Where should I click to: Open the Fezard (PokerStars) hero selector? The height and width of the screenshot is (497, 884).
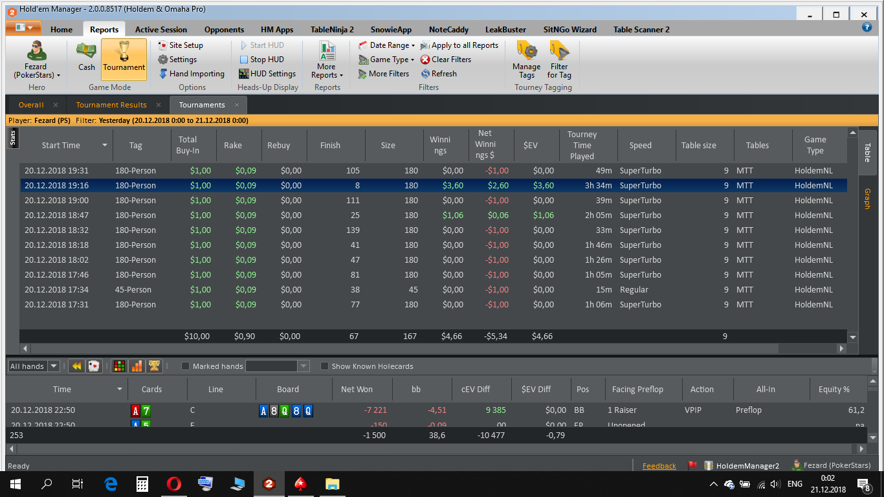click(x=36, y=60)
